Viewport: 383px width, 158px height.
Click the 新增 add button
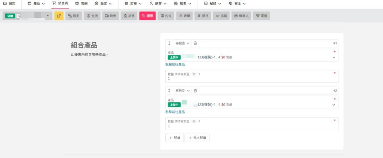(174, 138)
